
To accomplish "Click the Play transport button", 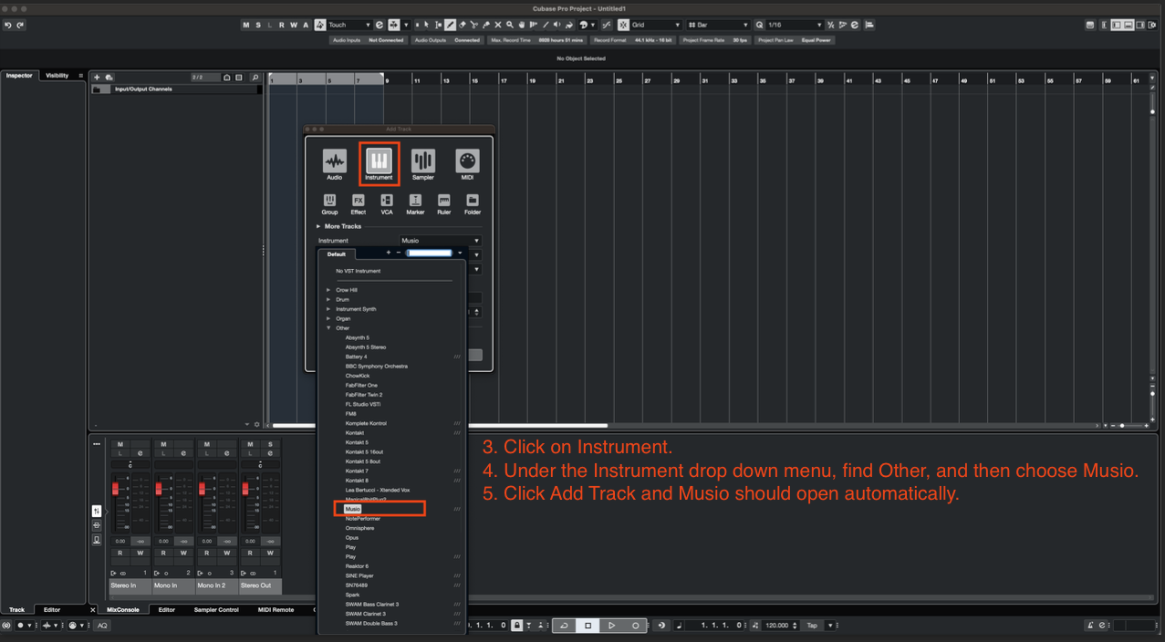I will [x=612, y=626].
